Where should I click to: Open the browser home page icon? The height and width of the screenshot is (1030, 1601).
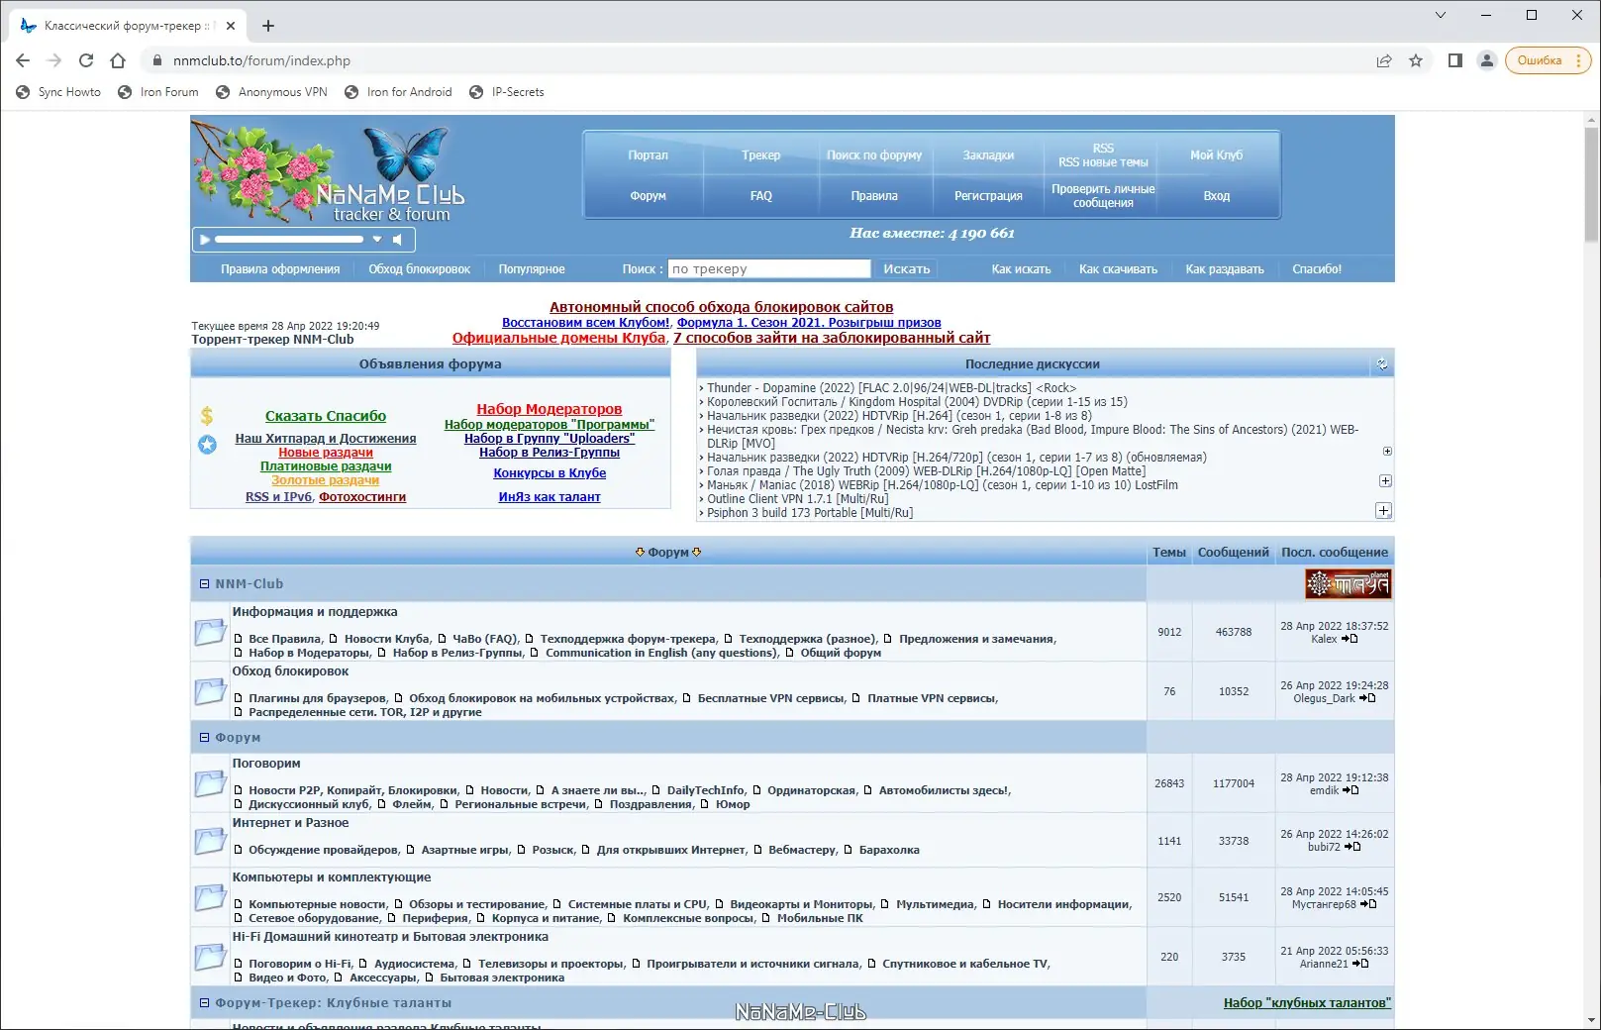click(x=118, y=60)
